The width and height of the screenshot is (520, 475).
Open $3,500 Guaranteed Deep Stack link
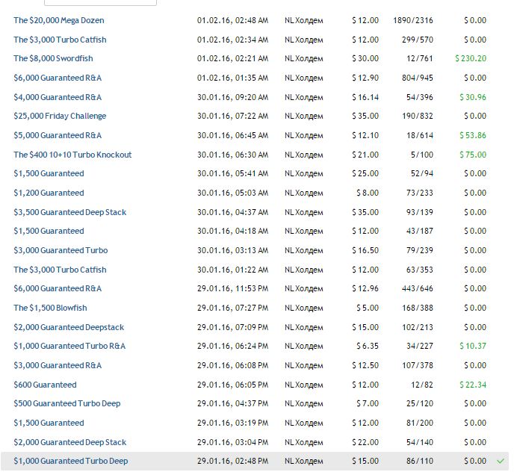pyautogui.click(x=70, y=212)
